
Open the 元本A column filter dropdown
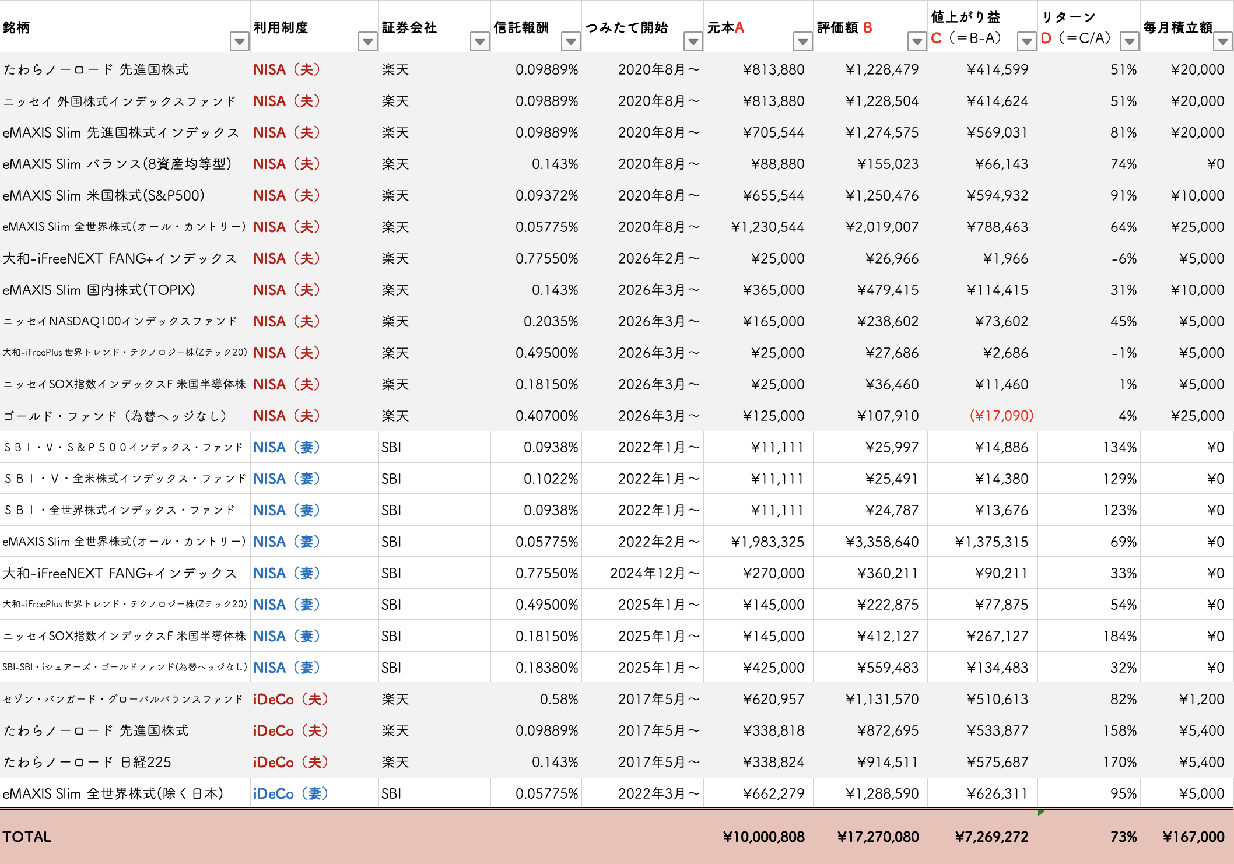pyautogui.click(x=802, y=42)
